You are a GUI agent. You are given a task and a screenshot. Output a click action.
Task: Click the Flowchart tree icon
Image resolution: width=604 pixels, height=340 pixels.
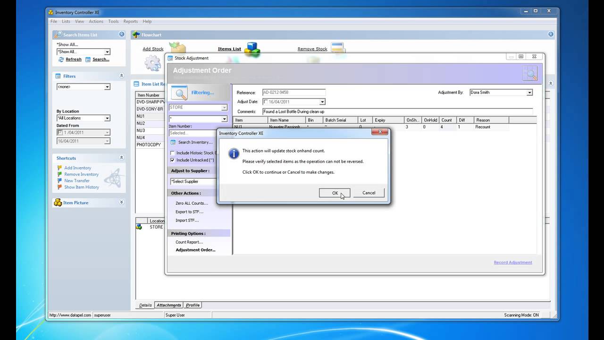[x=136, y=34]
